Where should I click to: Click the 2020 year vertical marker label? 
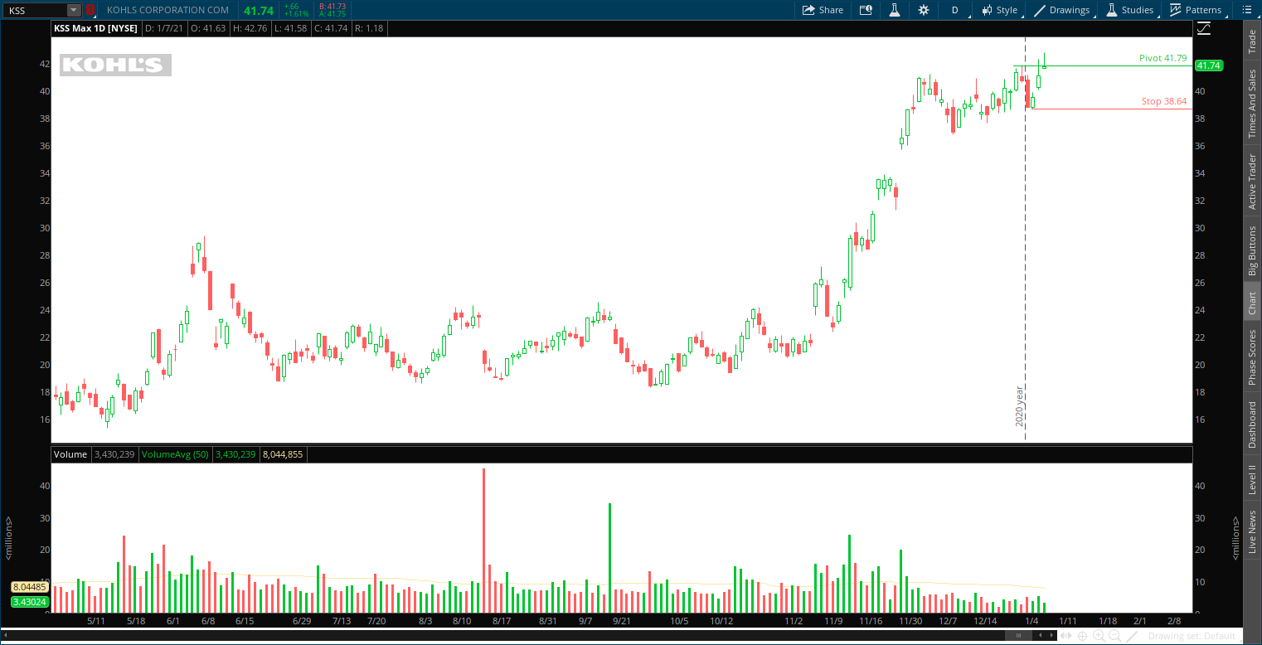pos(1020,405)
